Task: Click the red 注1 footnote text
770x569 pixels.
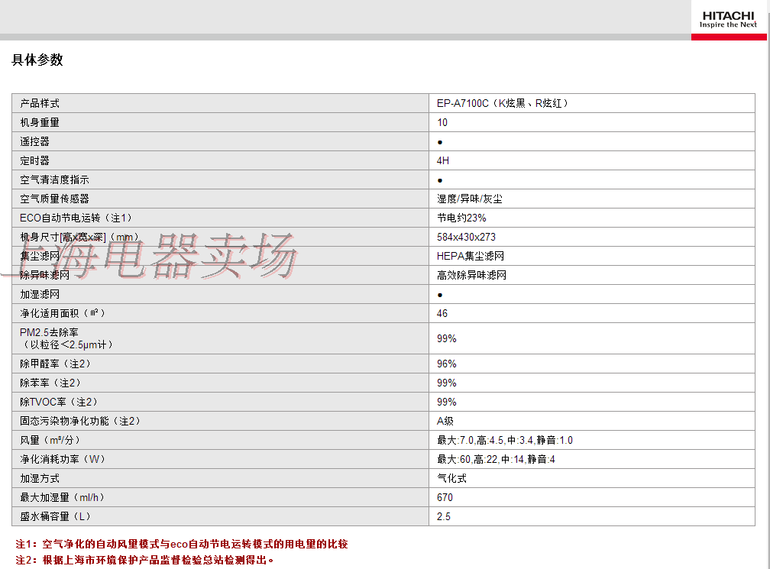Action: (182, 544)
